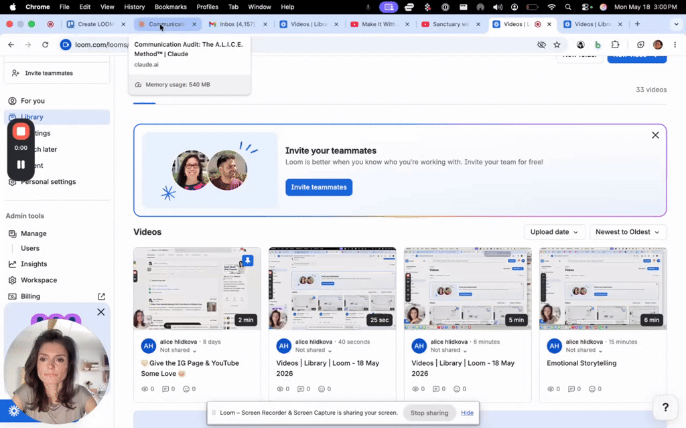Open the Upload date dropdown

coord(554,232)
